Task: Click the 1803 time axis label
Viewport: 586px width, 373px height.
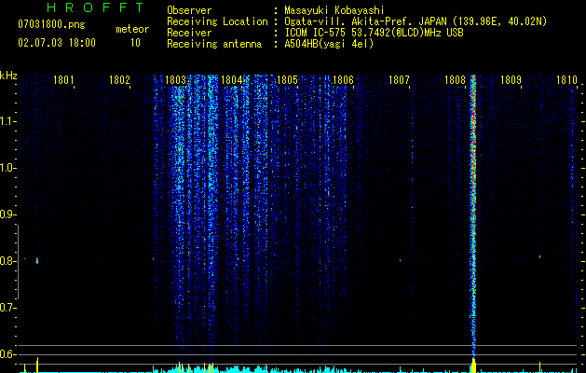Action: [x=175, y=80]
